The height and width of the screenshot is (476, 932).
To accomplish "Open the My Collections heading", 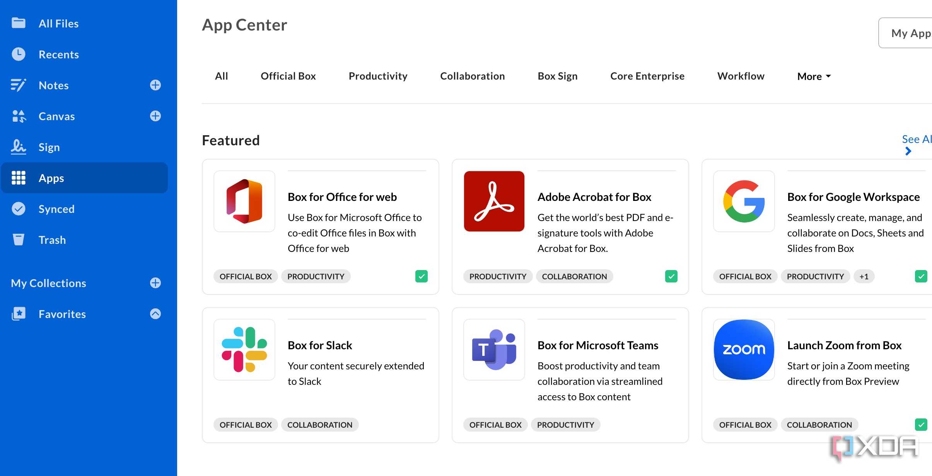I will tap(48, 283).
